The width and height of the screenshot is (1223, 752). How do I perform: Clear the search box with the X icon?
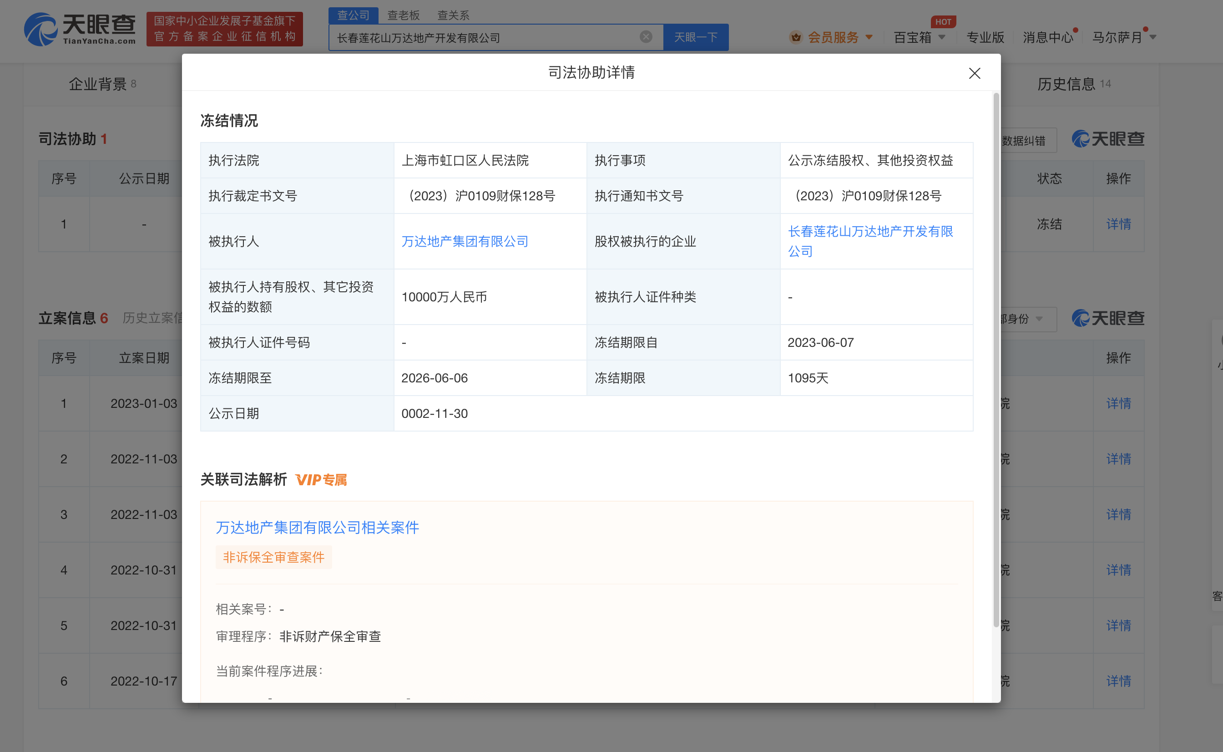tap(645, 36)
